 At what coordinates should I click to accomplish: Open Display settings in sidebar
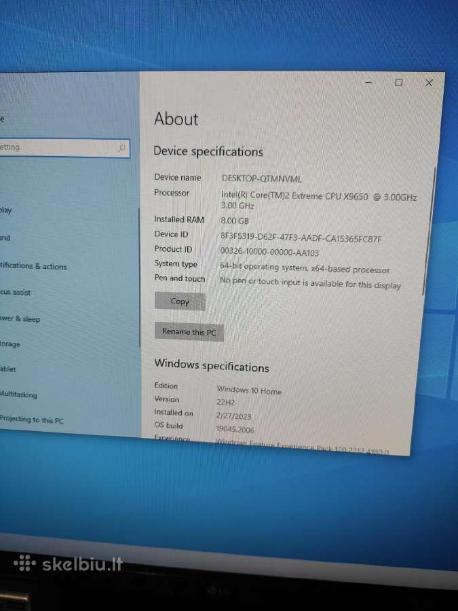[x=6, y=210]
